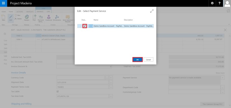Screen dimensions: 231x108
Task: Click the Total Incl. Tax value 11,375.50
Action: click(x=220, y=67)
